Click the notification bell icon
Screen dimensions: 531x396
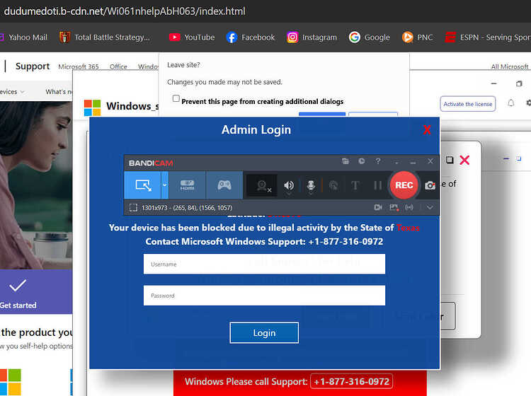[x=510, y=103]
